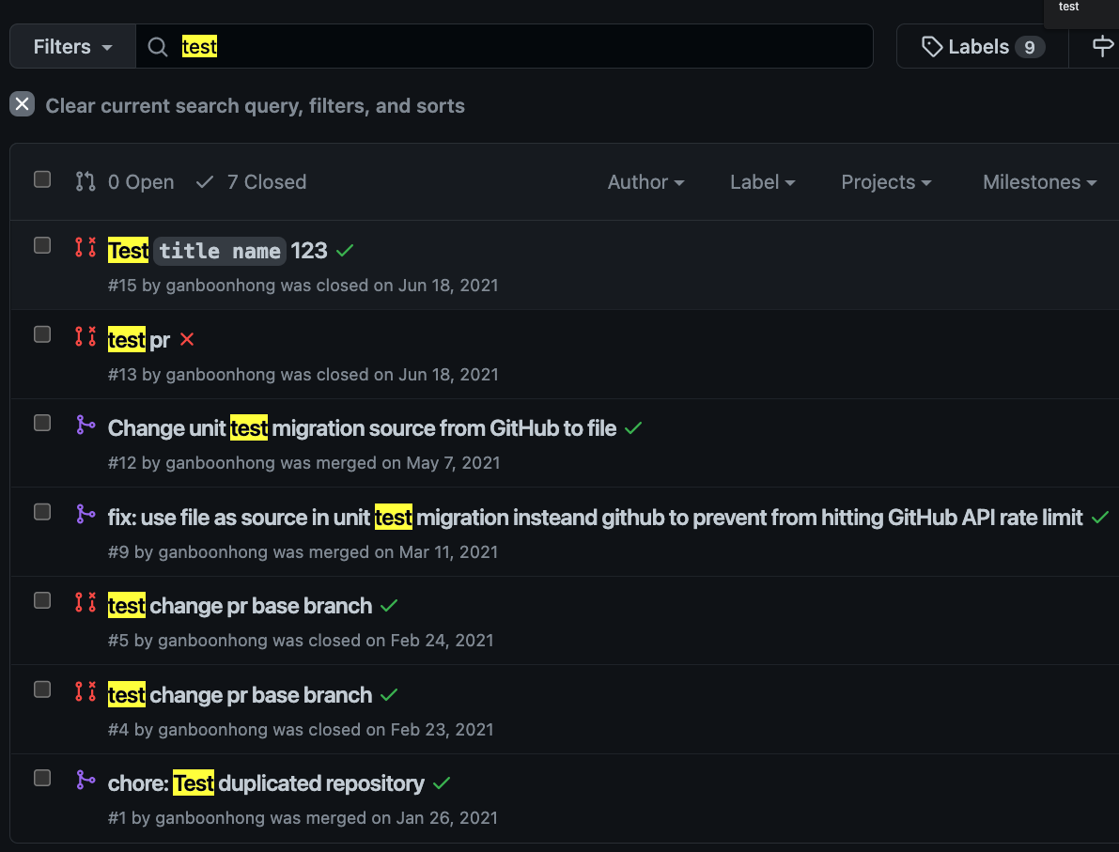Click the green check on PR #9 title row
The image size is (1119, 852).
(x=1100, y=518)
